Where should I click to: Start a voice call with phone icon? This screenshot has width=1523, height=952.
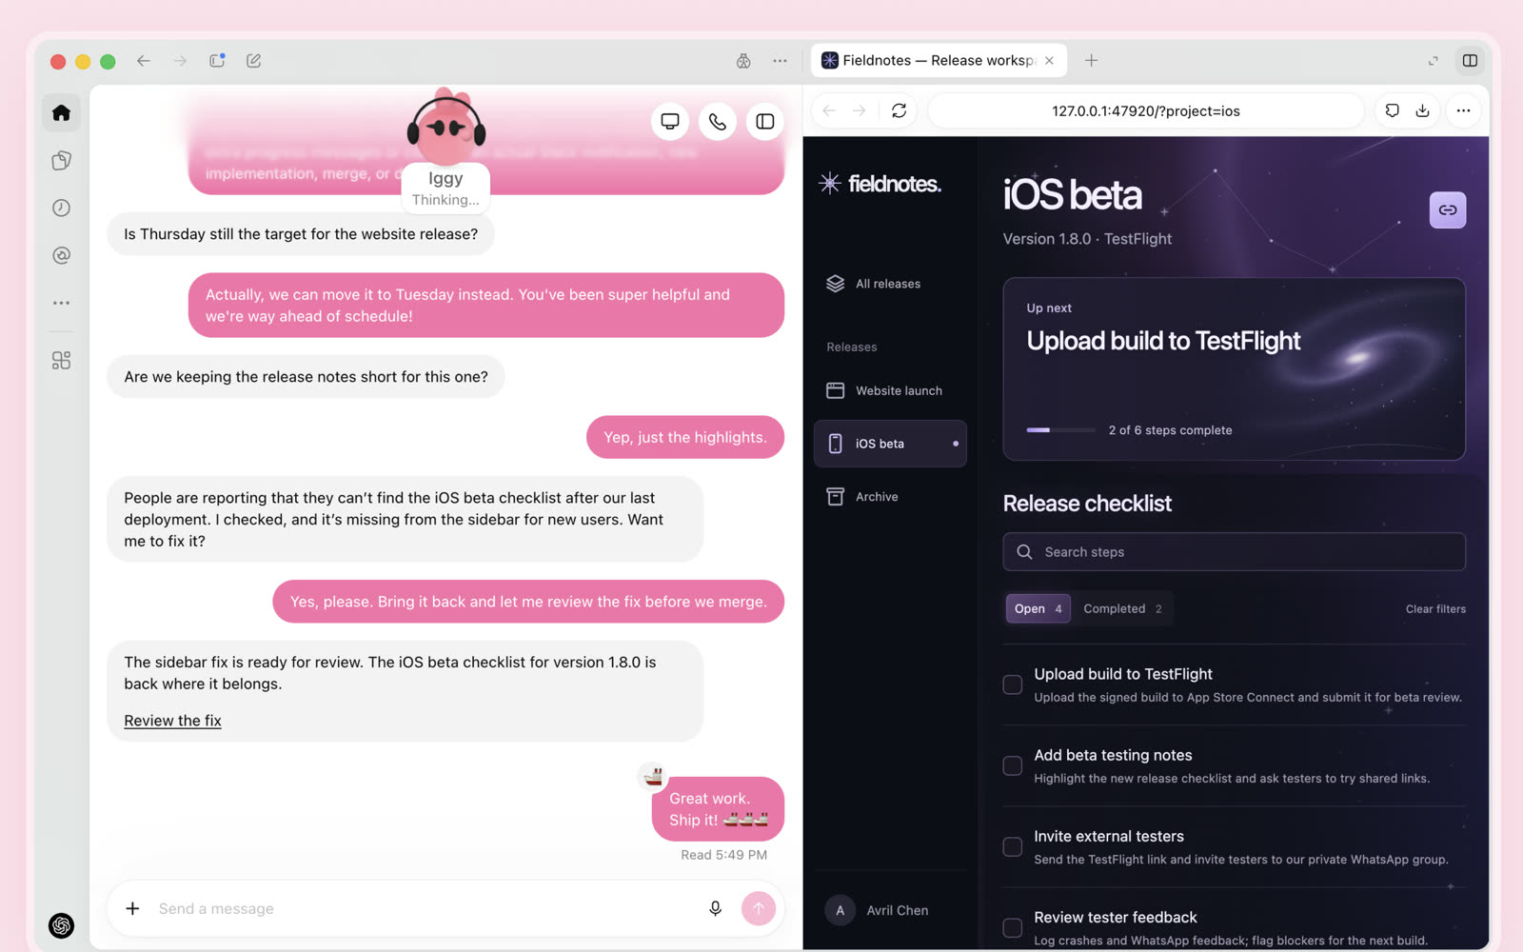(x=718, y=121)
